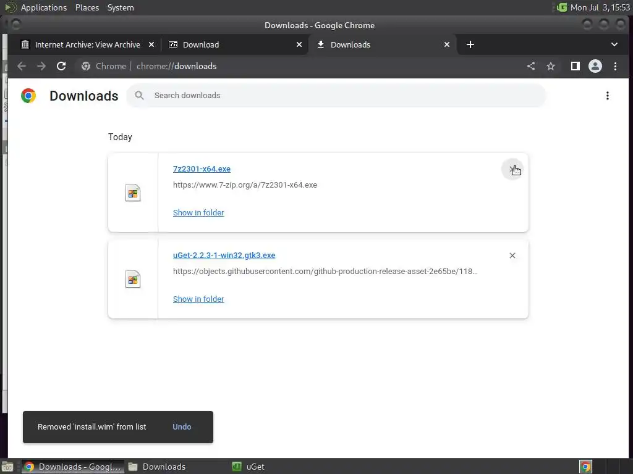
Task: Open the Applications menu
Action: pyautogui.click(x=44, y=7)
